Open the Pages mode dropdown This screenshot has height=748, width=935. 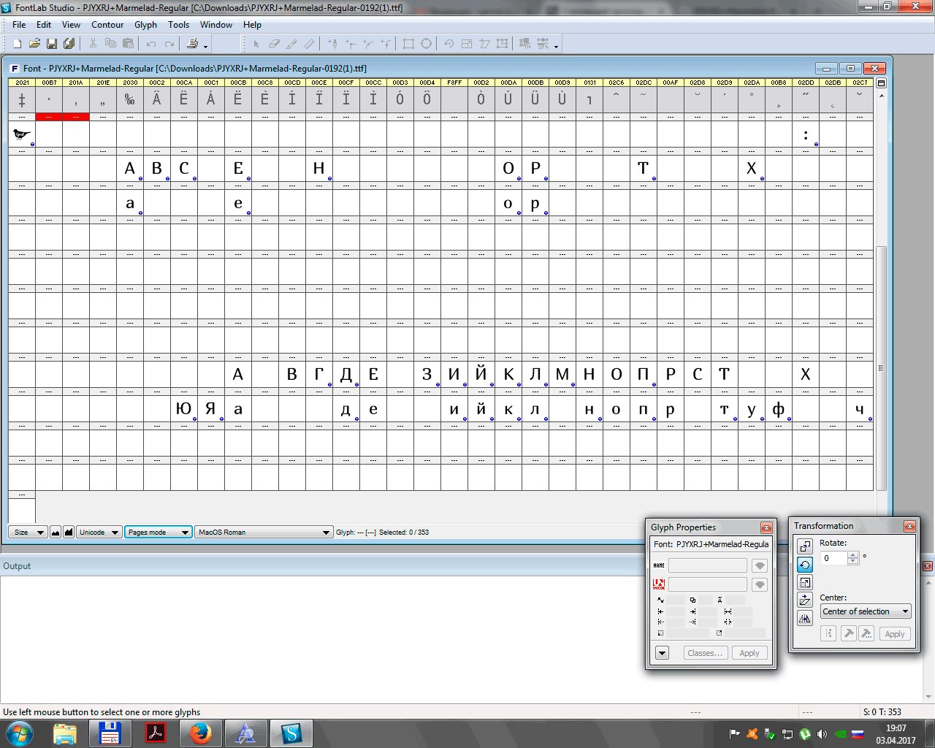(159, 532)
